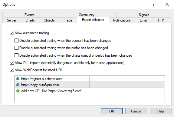Open the Charts tab
Screen dimensions: 174x117
point(30,20)
